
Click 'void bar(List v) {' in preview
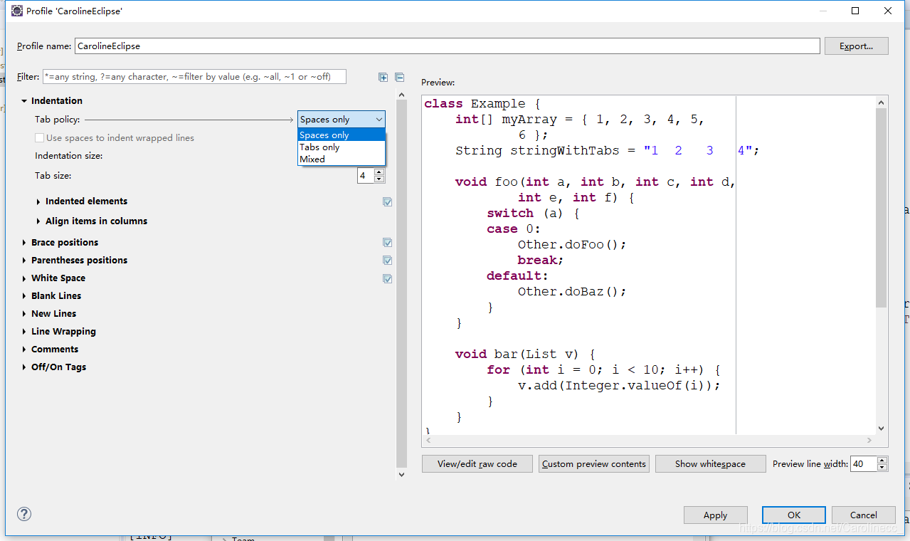click(524, 354)
